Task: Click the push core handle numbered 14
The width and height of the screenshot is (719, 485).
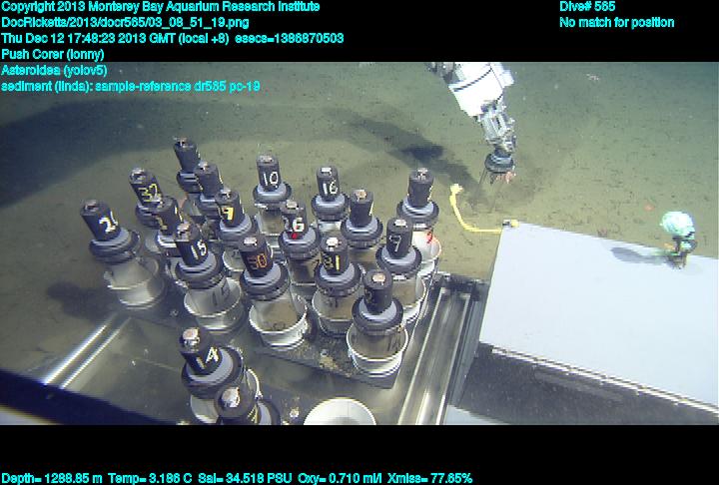Action: 201,350
